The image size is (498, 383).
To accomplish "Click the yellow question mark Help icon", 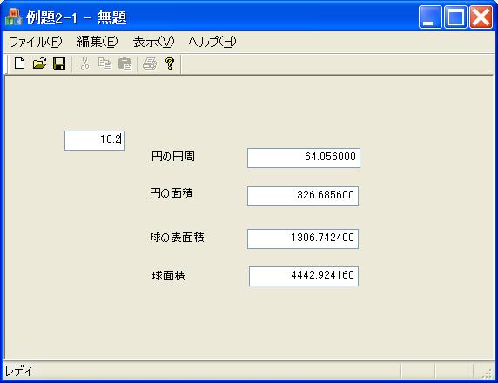I will click(x=170, y=64).
